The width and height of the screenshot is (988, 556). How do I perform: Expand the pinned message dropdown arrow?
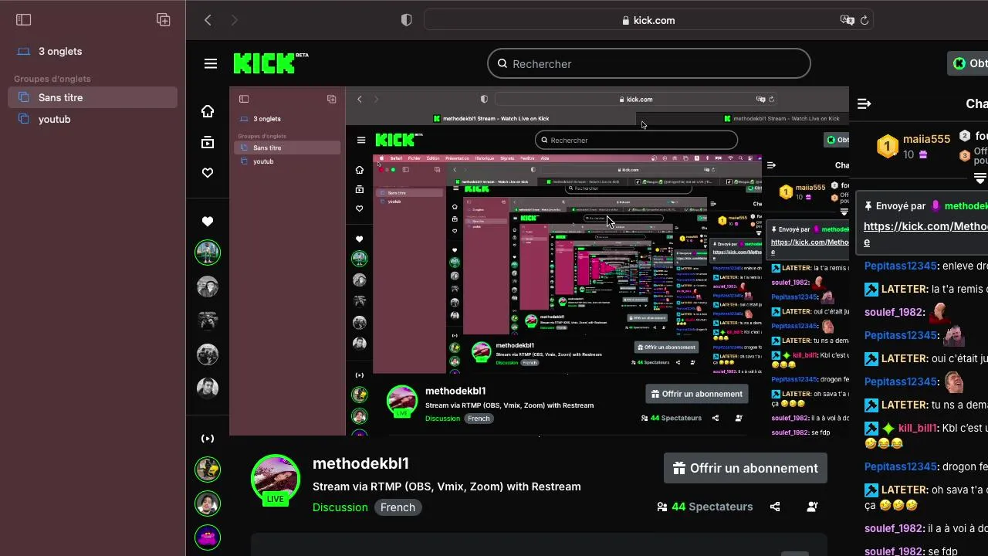point(980,178)
